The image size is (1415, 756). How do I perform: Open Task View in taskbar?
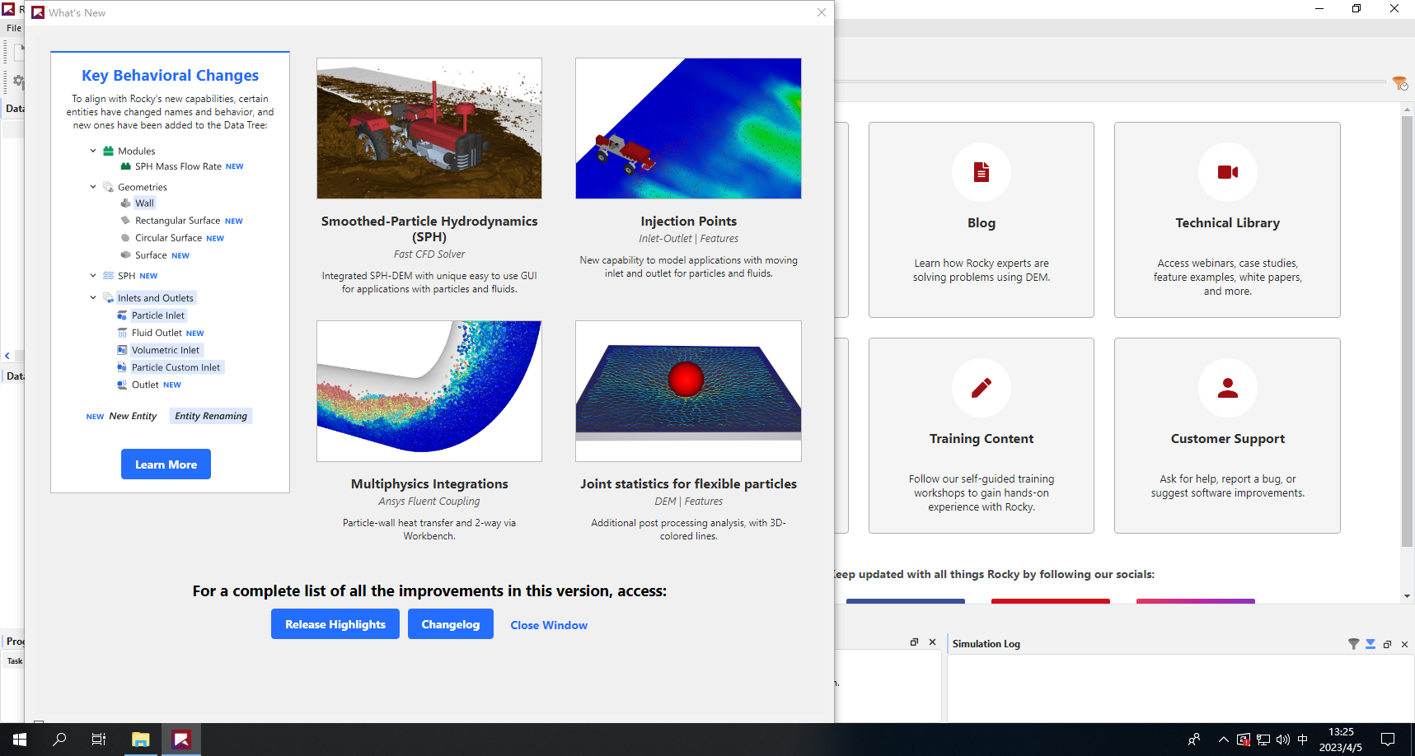(99, 740)
